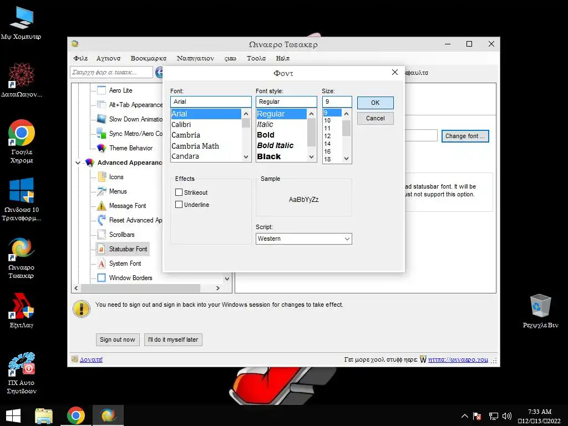This screenshot has height=426, width=568.
Task: Click the Theme Behavior tree icon
Action: coord(102,148)
